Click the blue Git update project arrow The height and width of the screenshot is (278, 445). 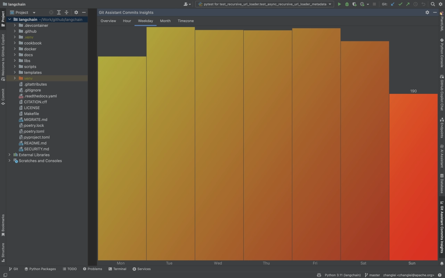[393, 4]
